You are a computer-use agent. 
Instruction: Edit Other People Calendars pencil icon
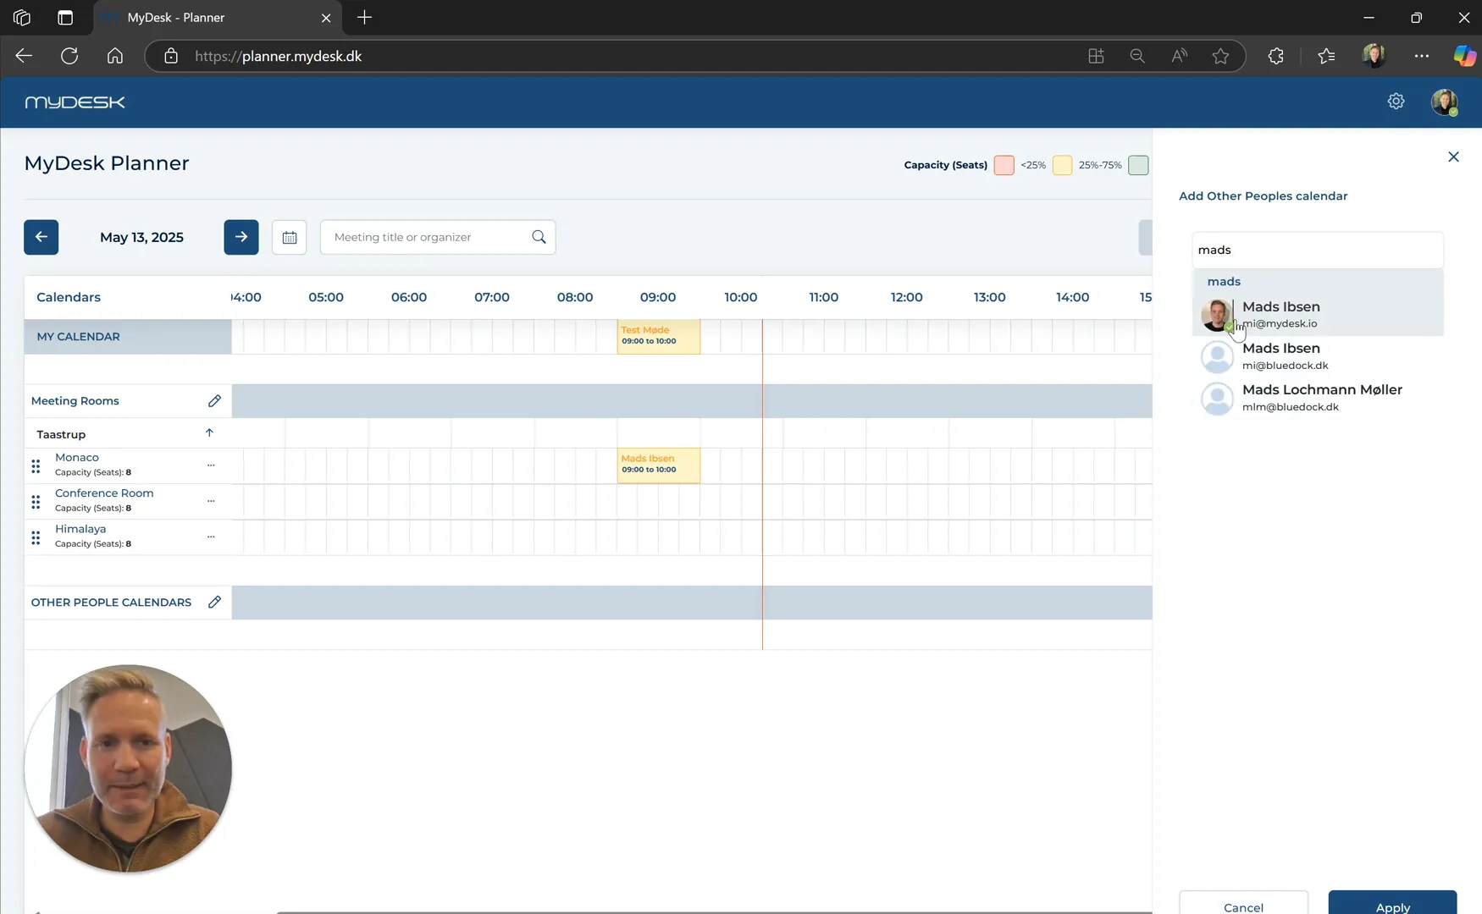pyautogui.click(x=214, y=602)
